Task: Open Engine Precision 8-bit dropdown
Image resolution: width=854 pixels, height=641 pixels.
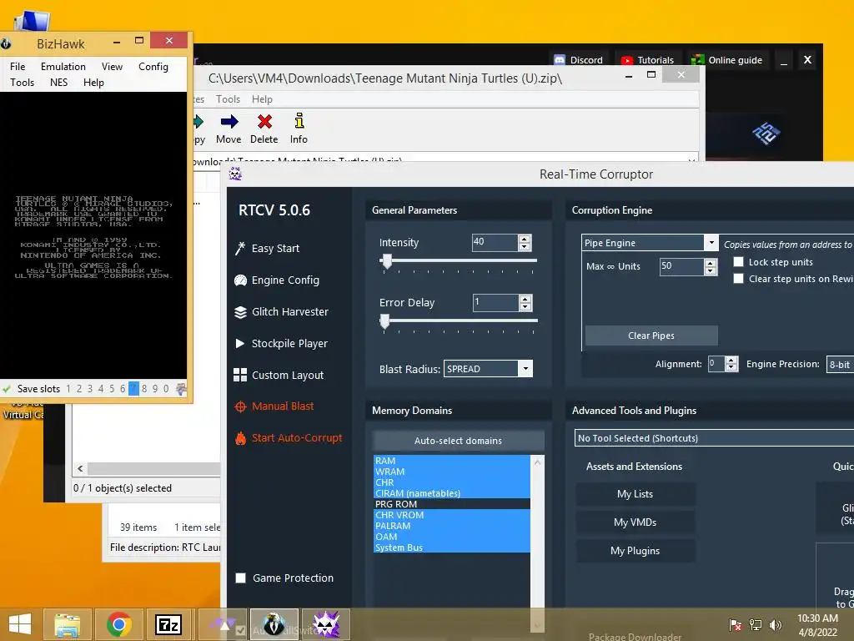Action: 841,364
